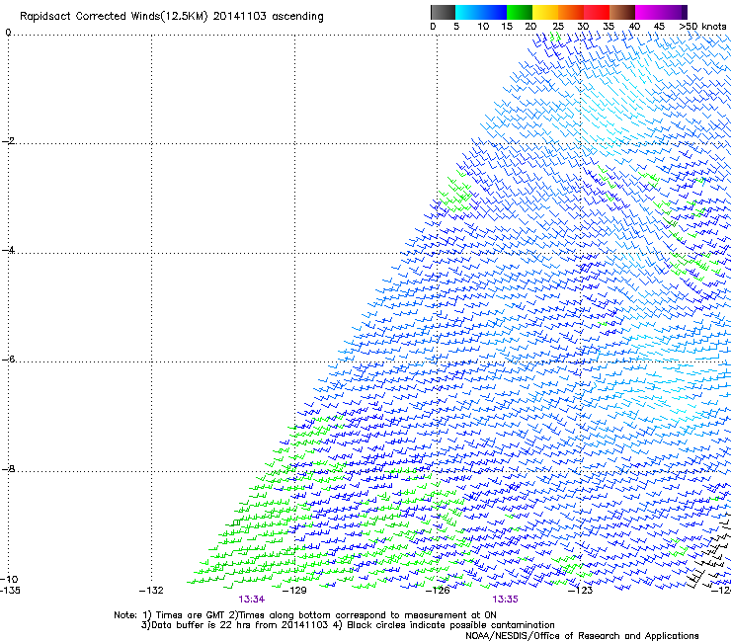Click the yellow 20-25 knots legend swatch
The image size is (731, 642).
(545, 12)
